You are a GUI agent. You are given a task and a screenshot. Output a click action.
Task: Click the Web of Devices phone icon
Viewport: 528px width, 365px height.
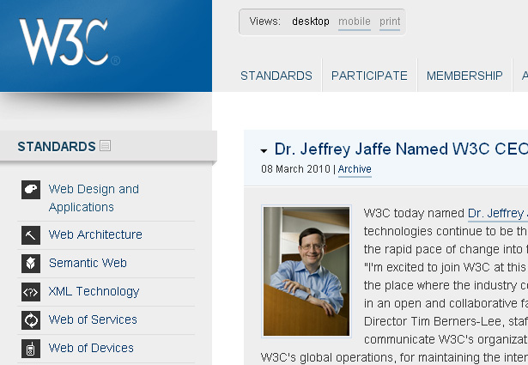[x=31, y=348]
